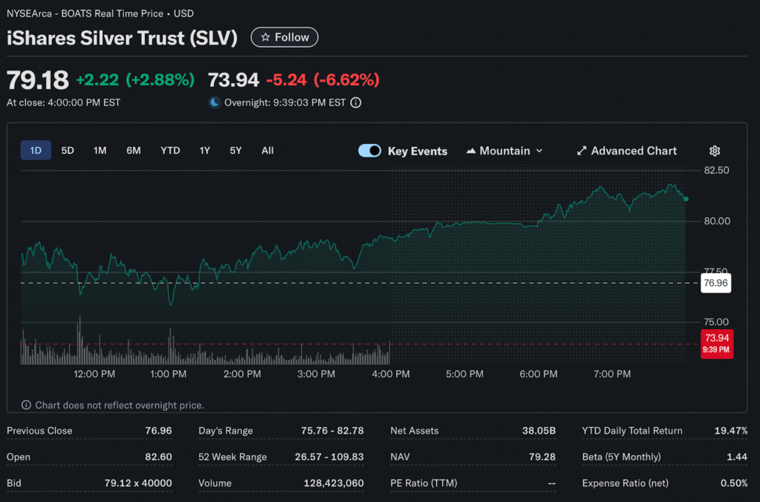
Task: Show the All time range
Action: (267, 151)
